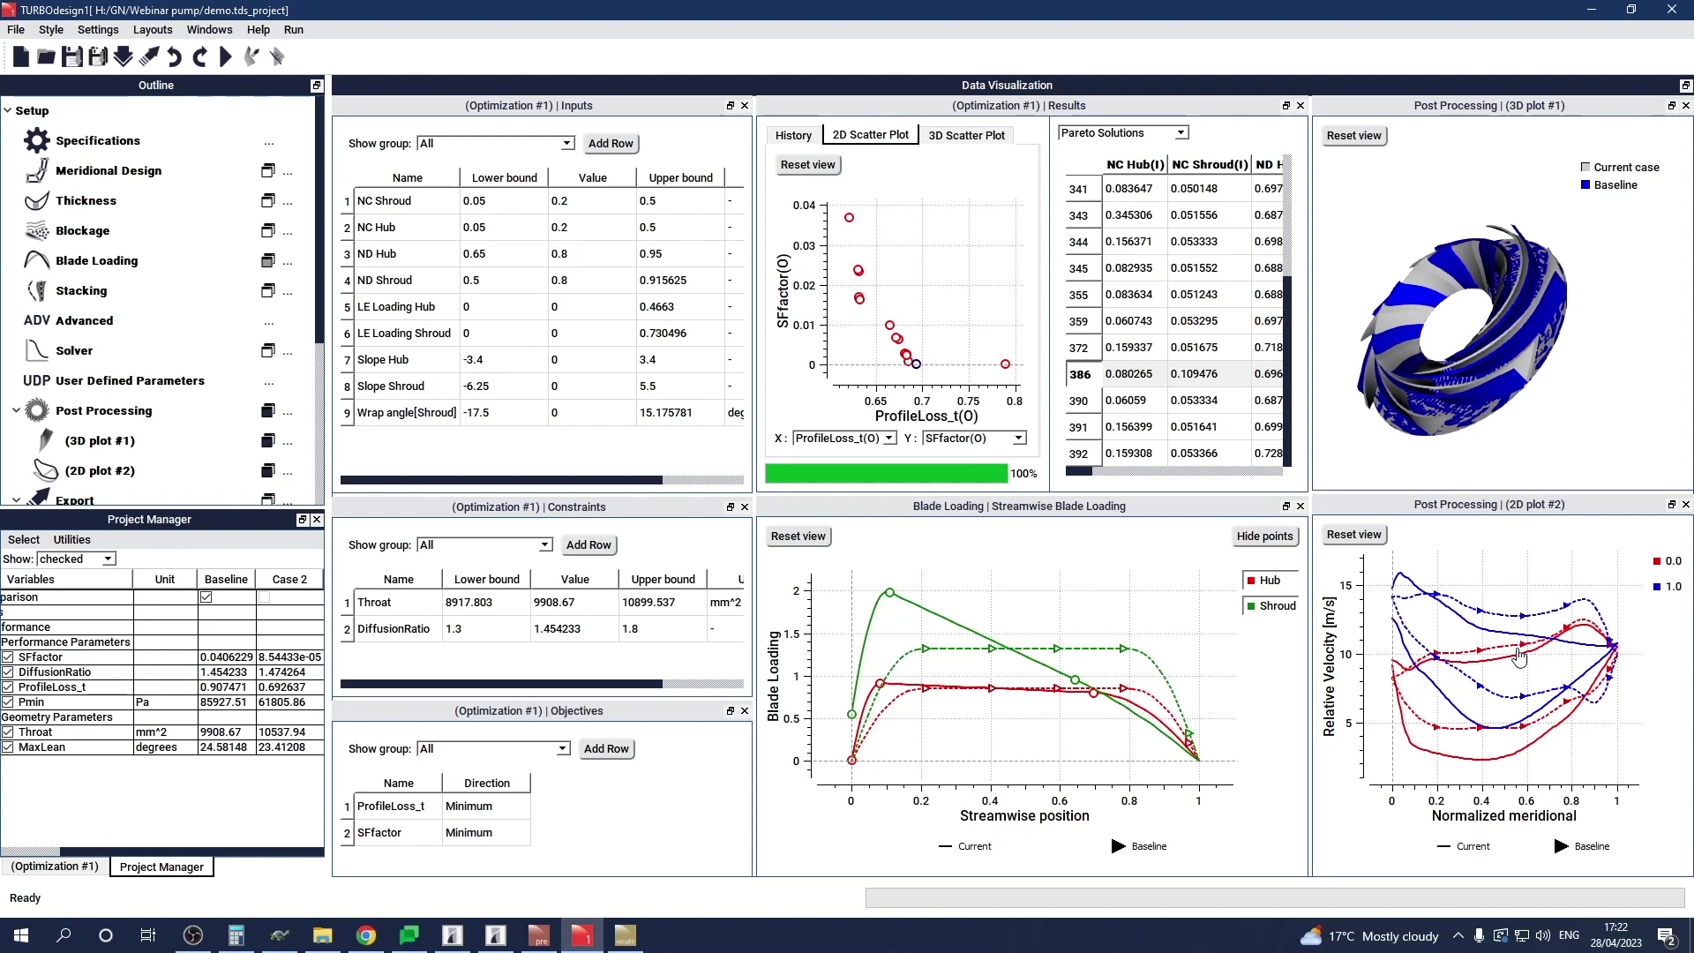Select the Blade Loading outline icon

click(36, 260)
